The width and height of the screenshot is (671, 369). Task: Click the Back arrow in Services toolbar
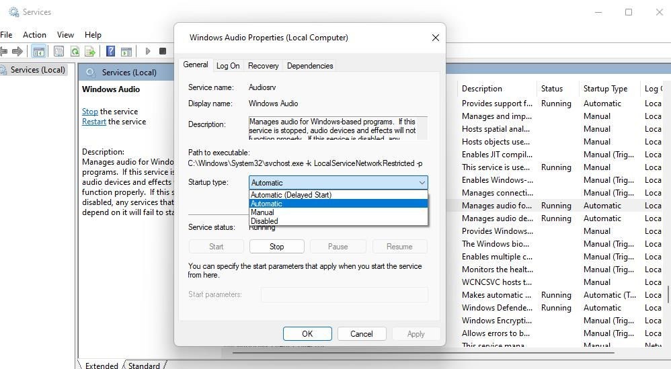(x=3, y=51)
